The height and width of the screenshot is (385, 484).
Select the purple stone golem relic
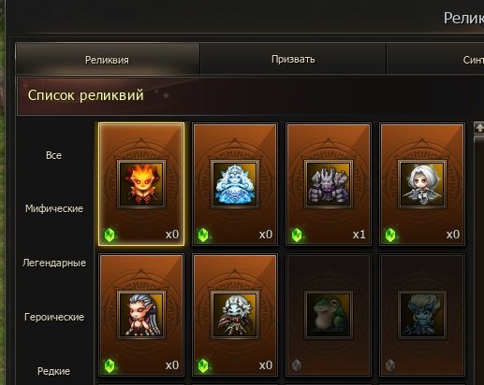[329, 184]
